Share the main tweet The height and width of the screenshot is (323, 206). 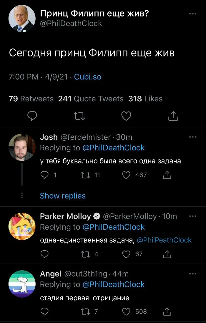173,116
